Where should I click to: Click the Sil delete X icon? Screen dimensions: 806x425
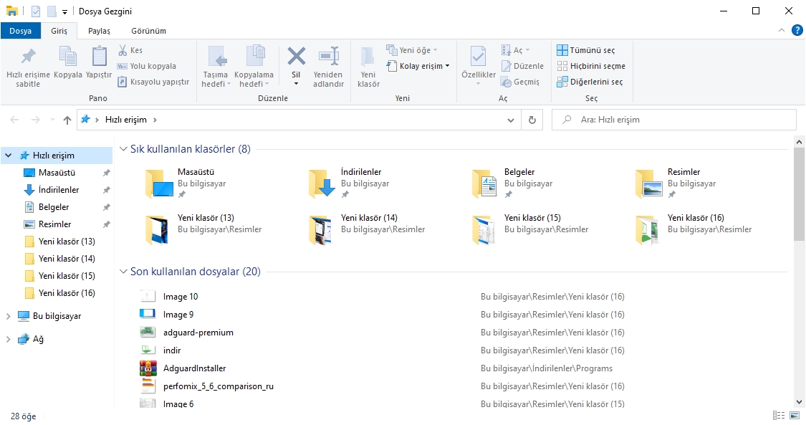pyautogui.click(x=296, y=56)
